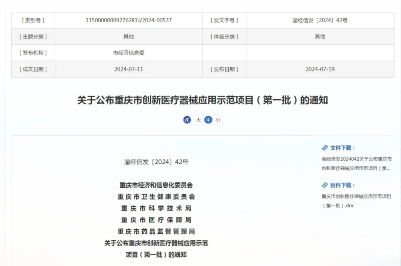Click the paperclip icon beside 附件下载
This screenshot has height=266, width=401.
pos(325,185)
